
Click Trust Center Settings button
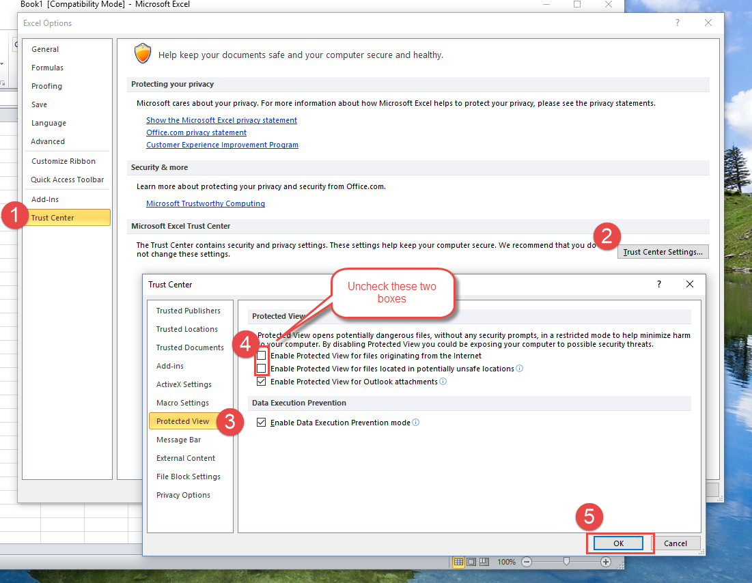tap(663, 252)
